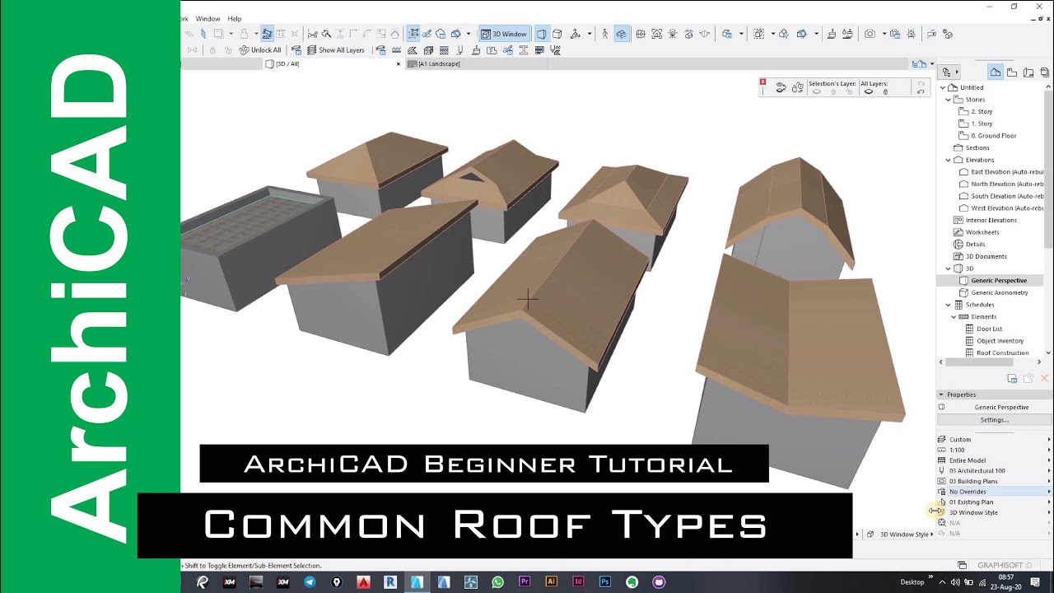Collapse the Stories tree node
This screenshot has height=593, width=1054.
(x=948, y=100)
